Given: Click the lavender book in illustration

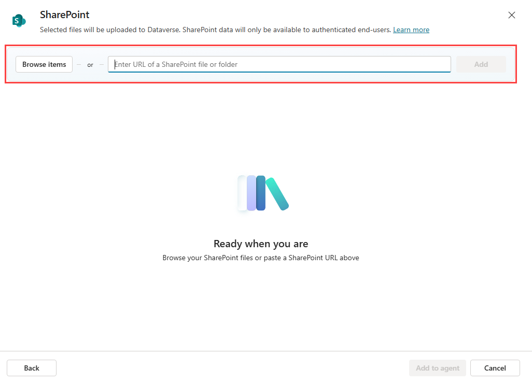Looking at the screenshot, I should pyautogui.click(x=251, y=193).
